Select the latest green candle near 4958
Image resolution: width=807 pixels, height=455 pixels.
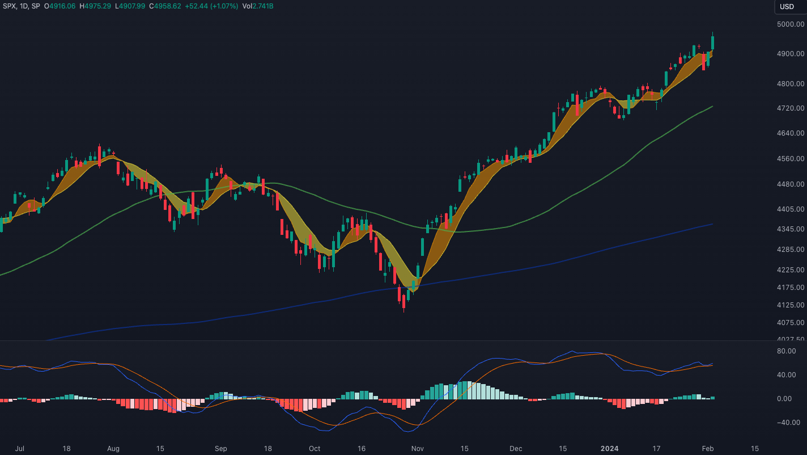(x=712, y=43)
